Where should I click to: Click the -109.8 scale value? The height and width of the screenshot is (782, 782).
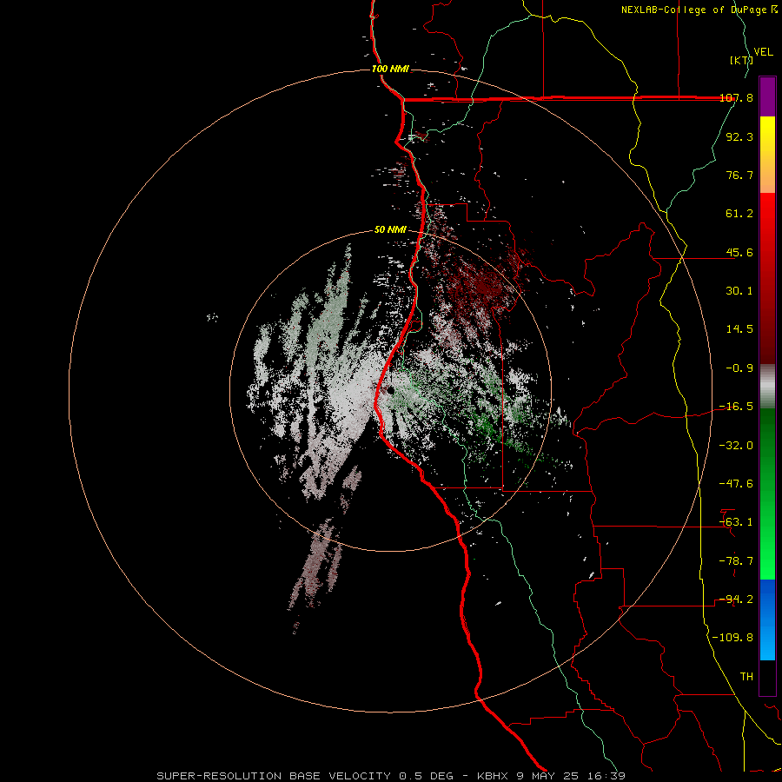tap(732, 638)
